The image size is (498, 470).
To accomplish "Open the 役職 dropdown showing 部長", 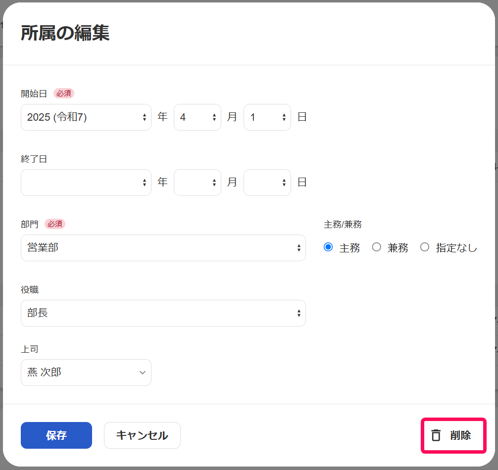I will pos(163,313).
